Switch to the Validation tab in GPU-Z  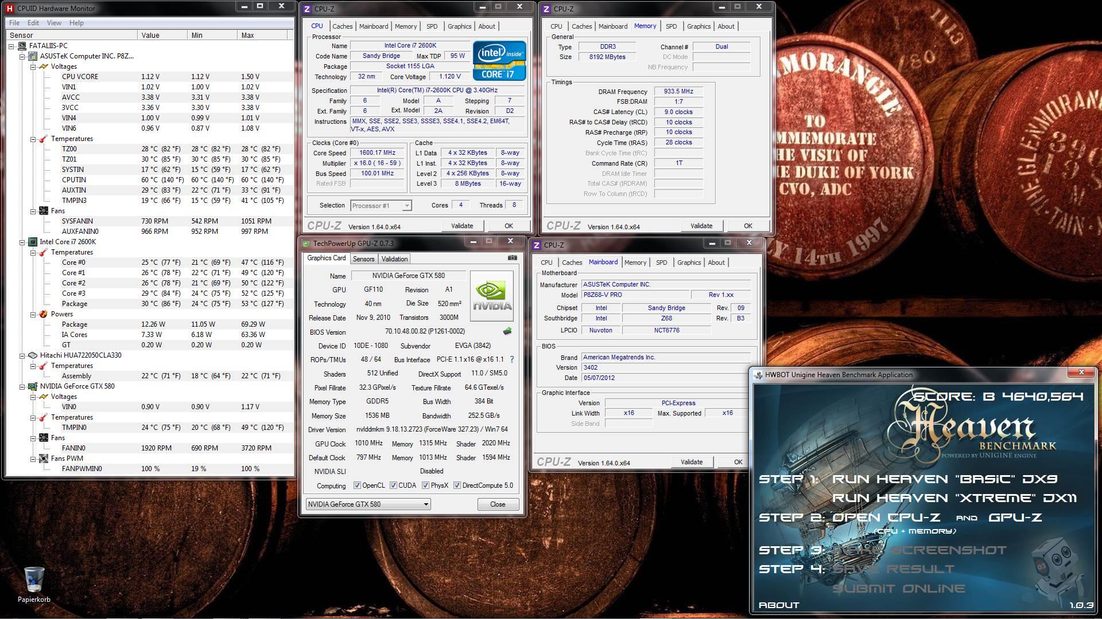point(394,259)
